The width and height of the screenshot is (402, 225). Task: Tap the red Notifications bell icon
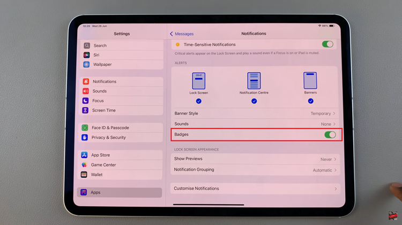[86, 82]
